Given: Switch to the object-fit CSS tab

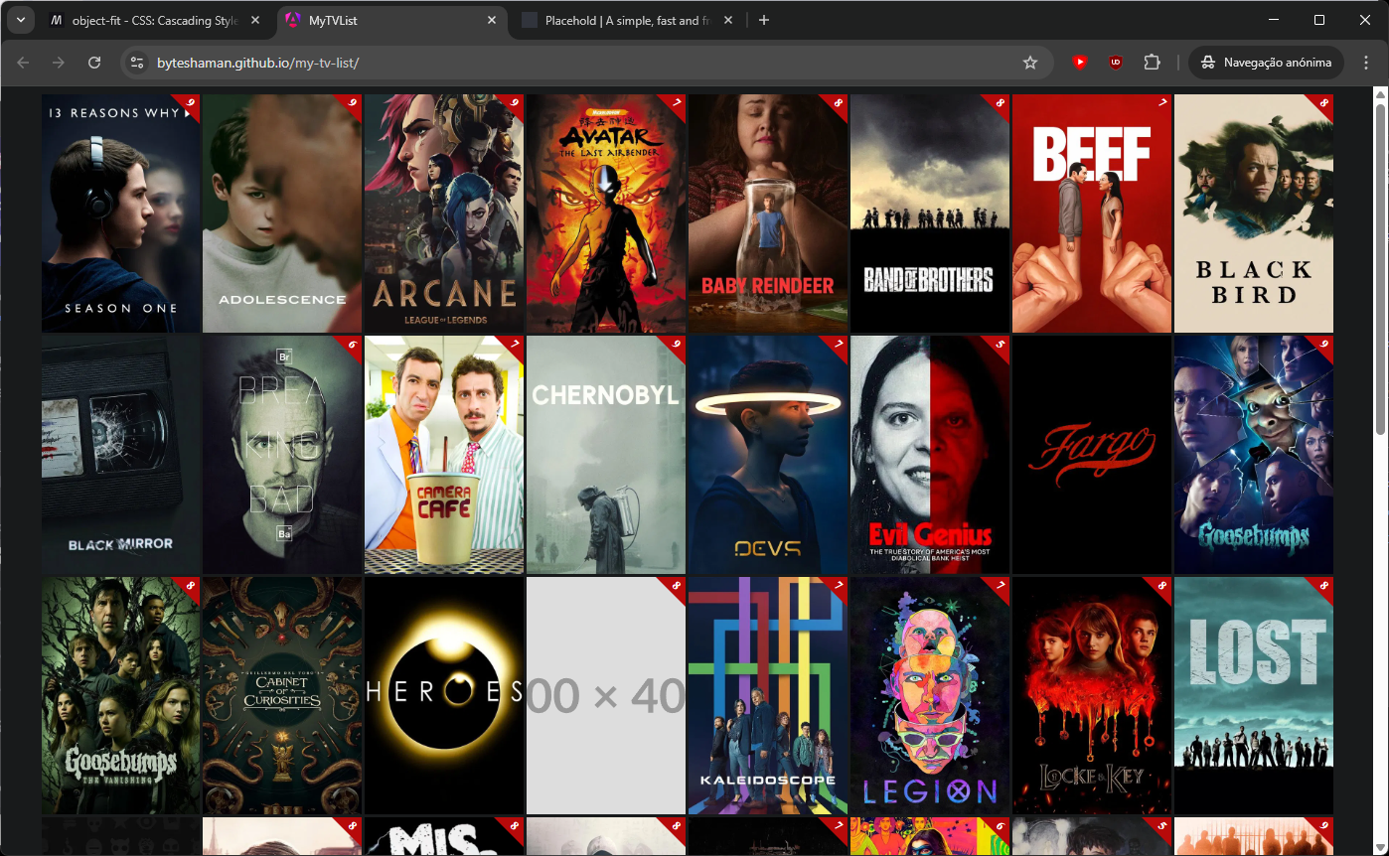Looking at the screenshot, I should pyautogui.click(x=156, y=20).
